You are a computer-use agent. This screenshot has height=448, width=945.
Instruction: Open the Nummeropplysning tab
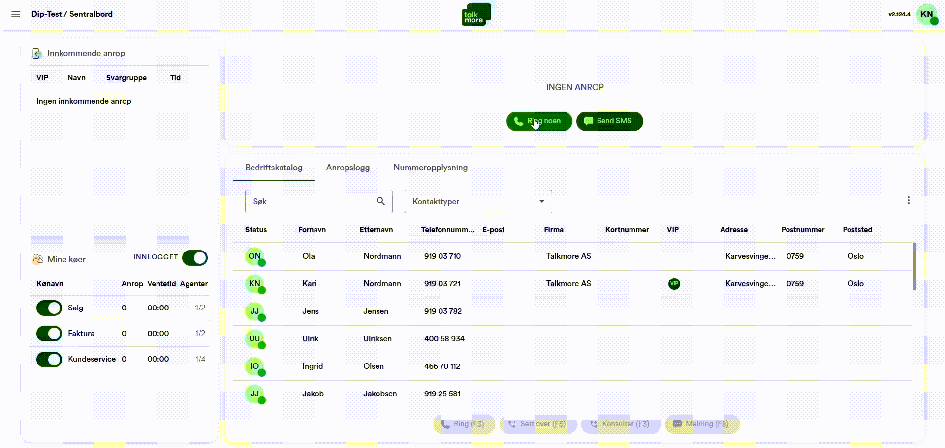point(430,168)
